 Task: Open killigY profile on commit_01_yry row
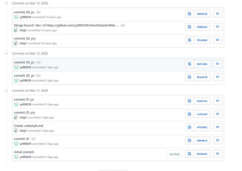pyautogui.click(x=23, y=118)
